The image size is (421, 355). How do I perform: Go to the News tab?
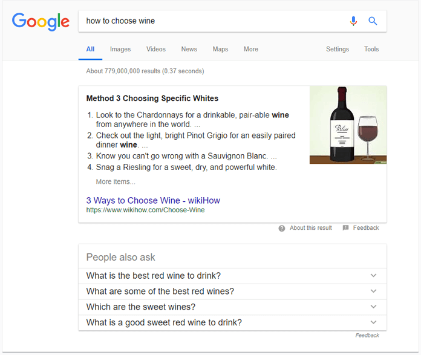coord(189,49)
